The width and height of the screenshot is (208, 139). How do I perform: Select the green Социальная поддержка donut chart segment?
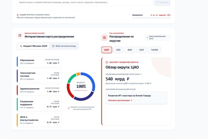(71, 78)
